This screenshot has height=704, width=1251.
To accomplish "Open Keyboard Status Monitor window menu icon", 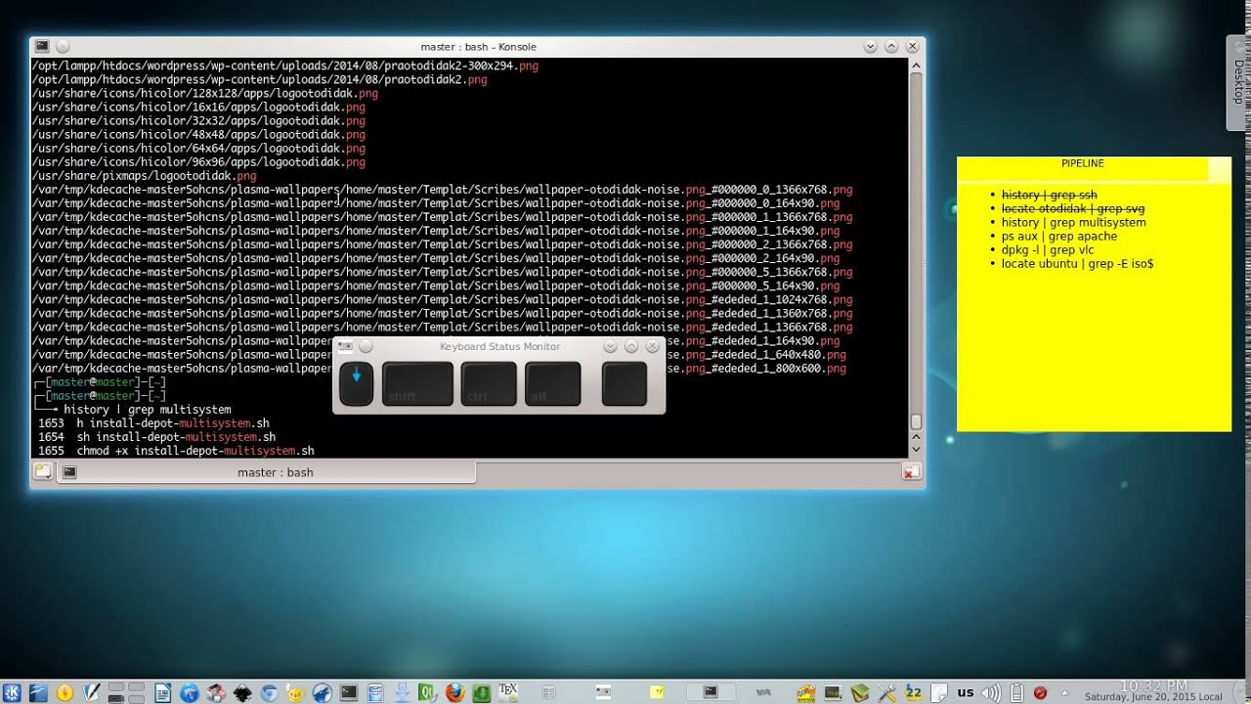I will [x=345, y=346].
